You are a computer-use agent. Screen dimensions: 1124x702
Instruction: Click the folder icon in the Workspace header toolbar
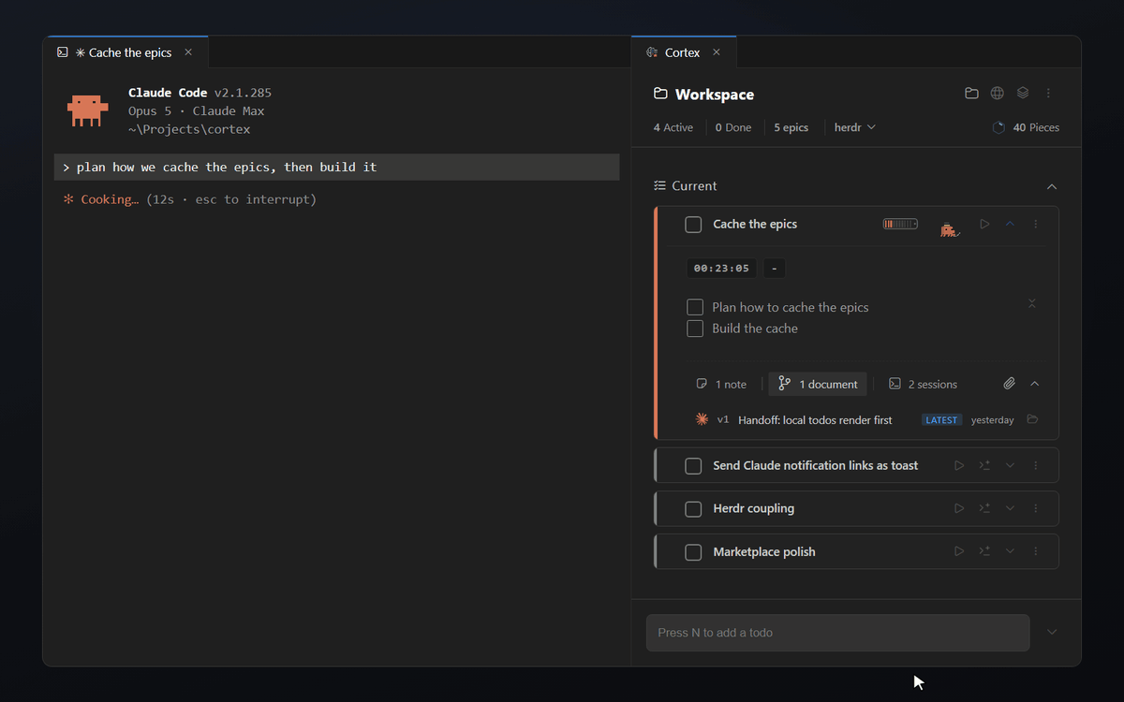pyautogui.click(x=971, y=94)
